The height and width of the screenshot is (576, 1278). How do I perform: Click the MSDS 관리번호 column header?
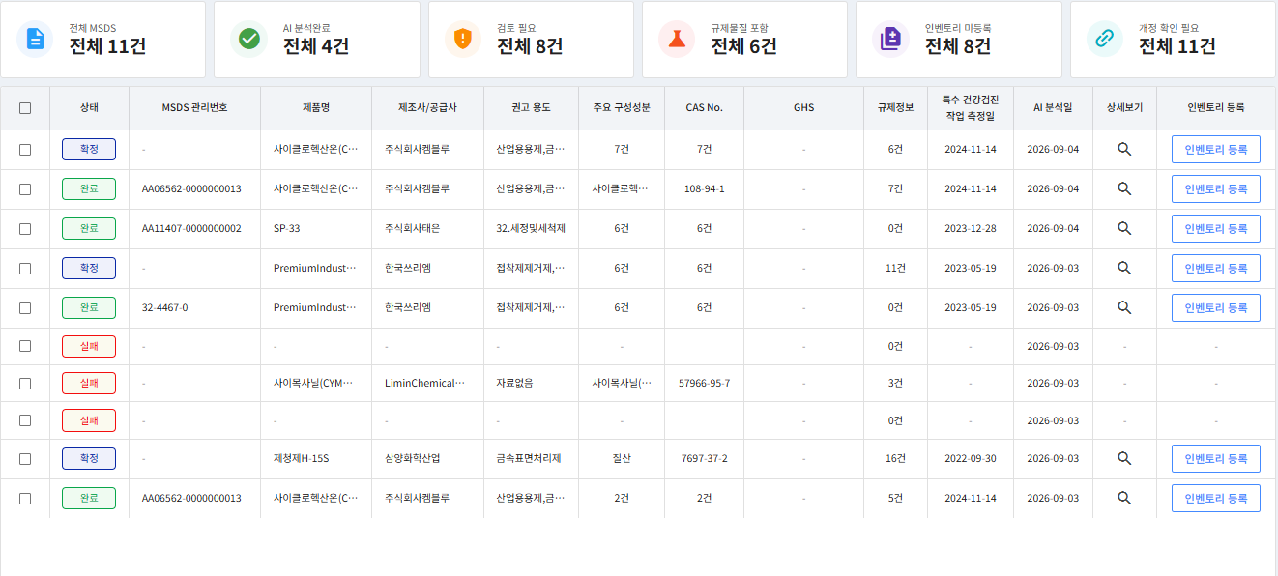point(194,108)
